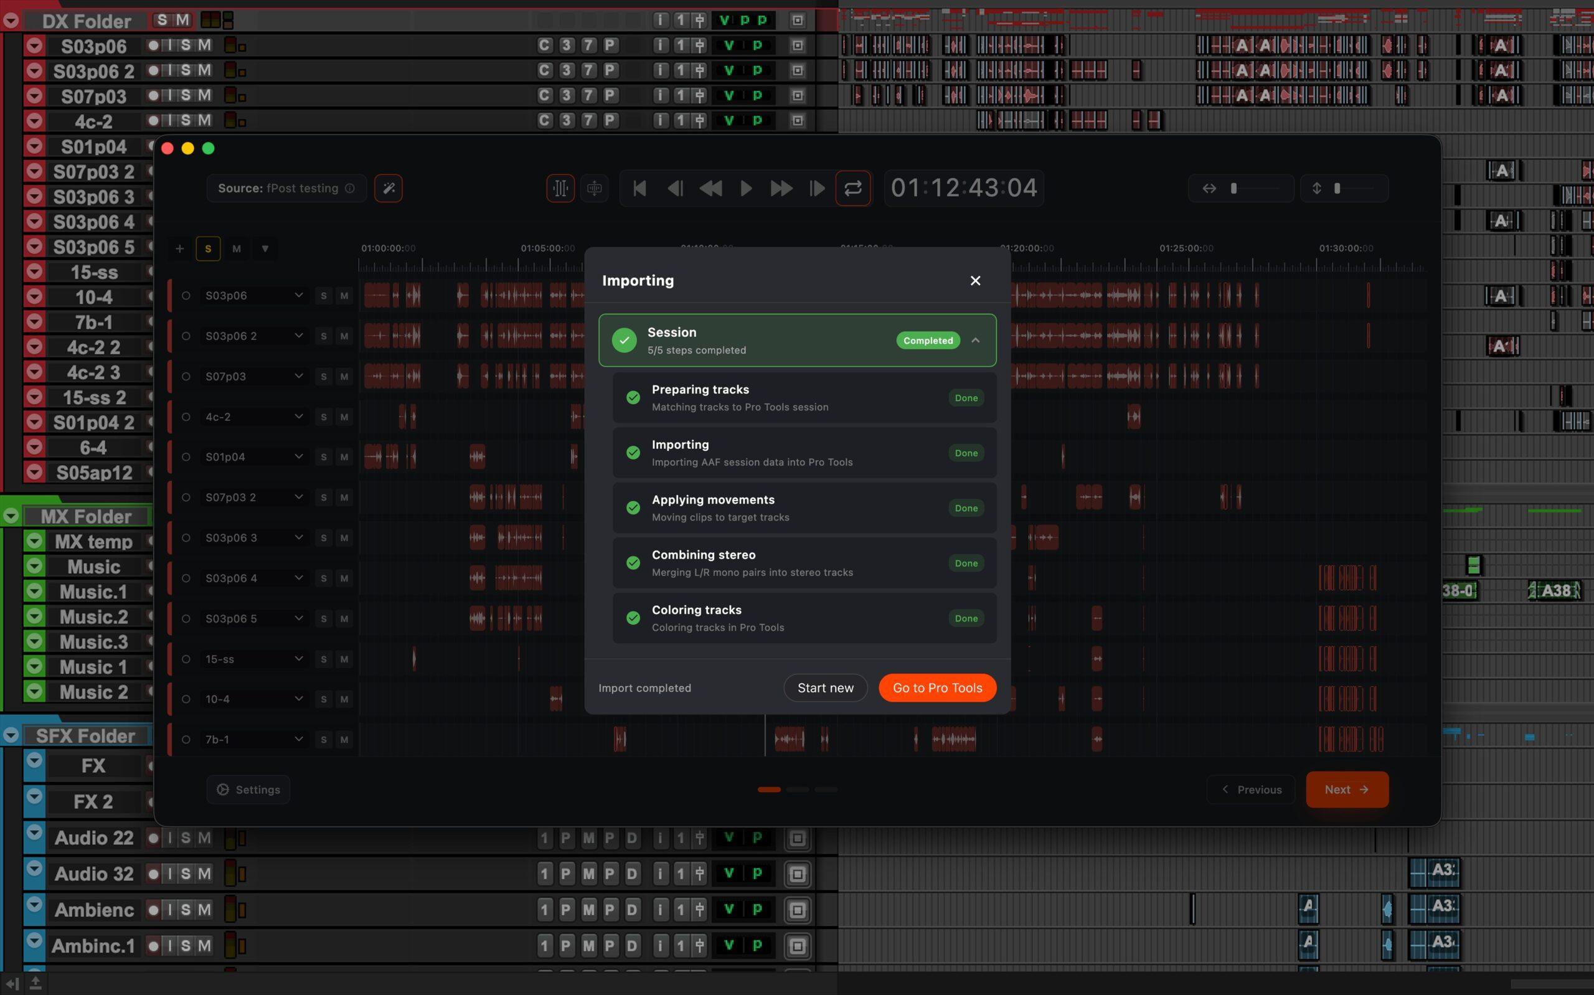This screenshot has height=995, width=1594.
Task: Solo the S03p06 track in plugin list
Action: pos(324,296)
